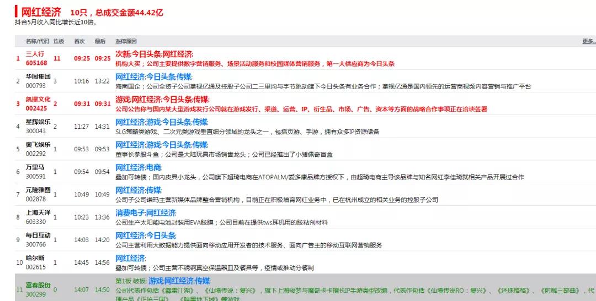The height and width of the screenshot is (301, 596).
Task: Click 上海天洋 last time 13:36
Action: point(102,217)
